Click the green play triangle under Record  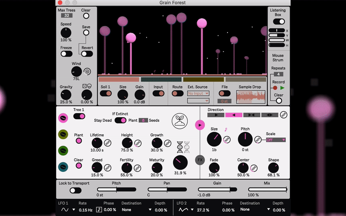click(x=282, y=88)
